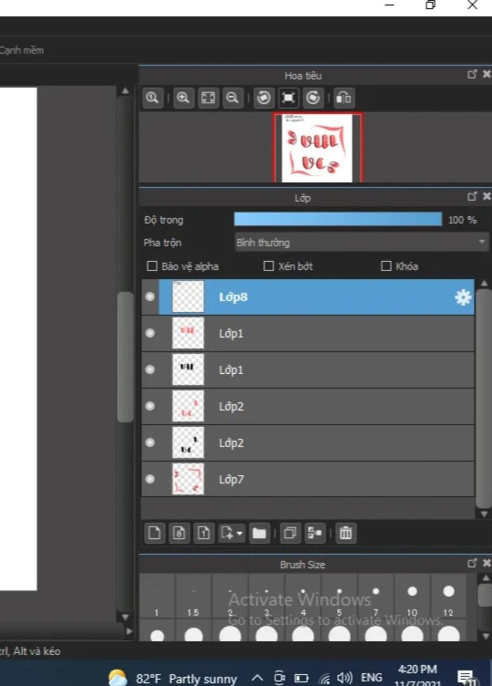
Task: Click the Lớp7 layer thumbnail
Action: click(188, 479)
